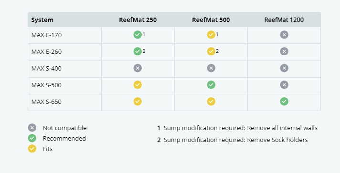Click gray X for MAX S-400 ReefMat 250
This screenshot has width=340, height=173.
[x=138, y=68]
